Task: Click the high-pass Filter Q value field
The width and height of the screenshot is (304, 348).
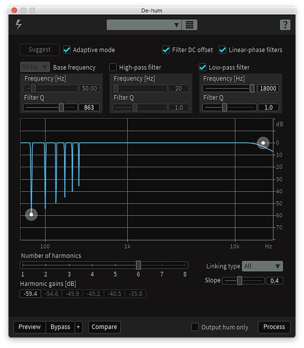Action: [x=179, y=107]
